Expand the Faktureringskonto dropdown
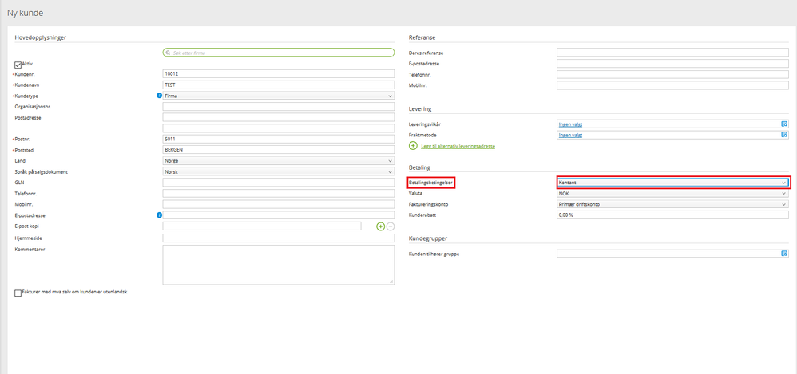797x374 pixels. point(672,204)
